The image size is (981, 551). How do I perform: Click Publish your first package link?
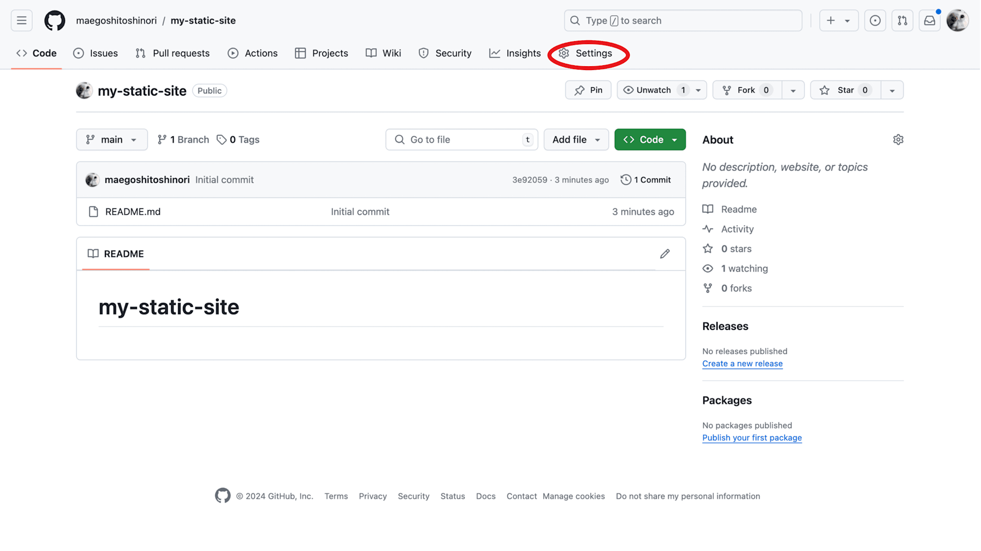(752, 437)
